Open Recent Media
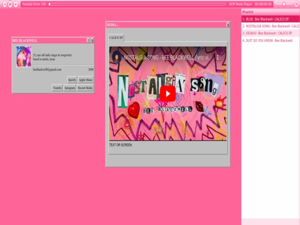 [85, 88]
